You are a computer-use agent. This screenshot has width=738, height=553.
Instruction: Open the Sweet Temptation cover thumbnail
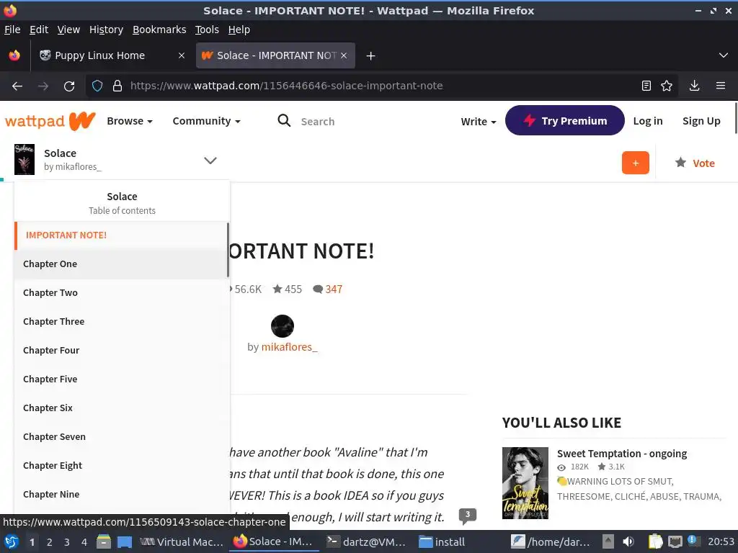tap(525, 483)
